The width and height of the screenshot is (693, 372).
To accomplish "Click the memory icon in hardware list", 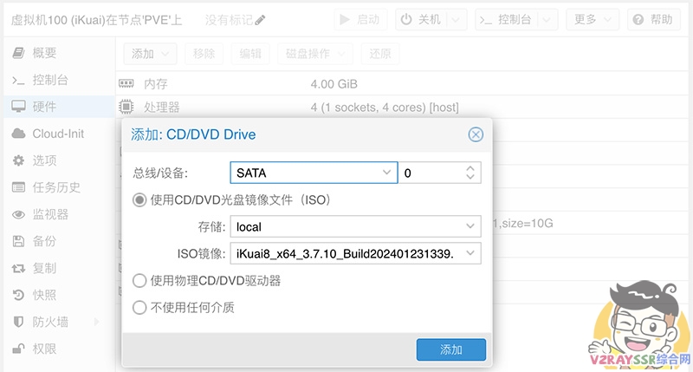I will (x=126, y=83).
